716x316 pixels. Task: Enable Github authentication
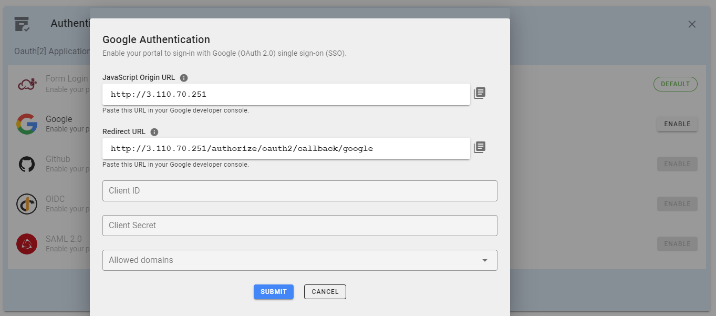677,164
